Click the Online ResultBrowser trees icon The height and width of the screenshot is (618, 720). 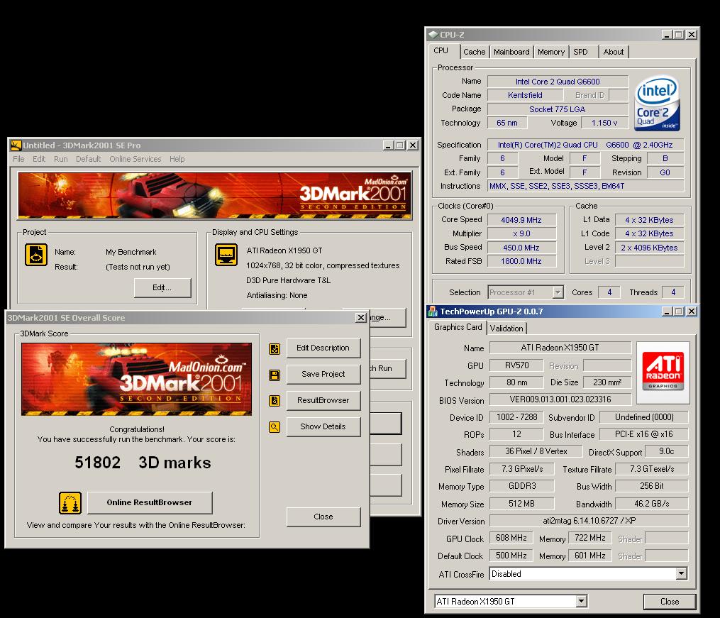[x=70, y=503]
